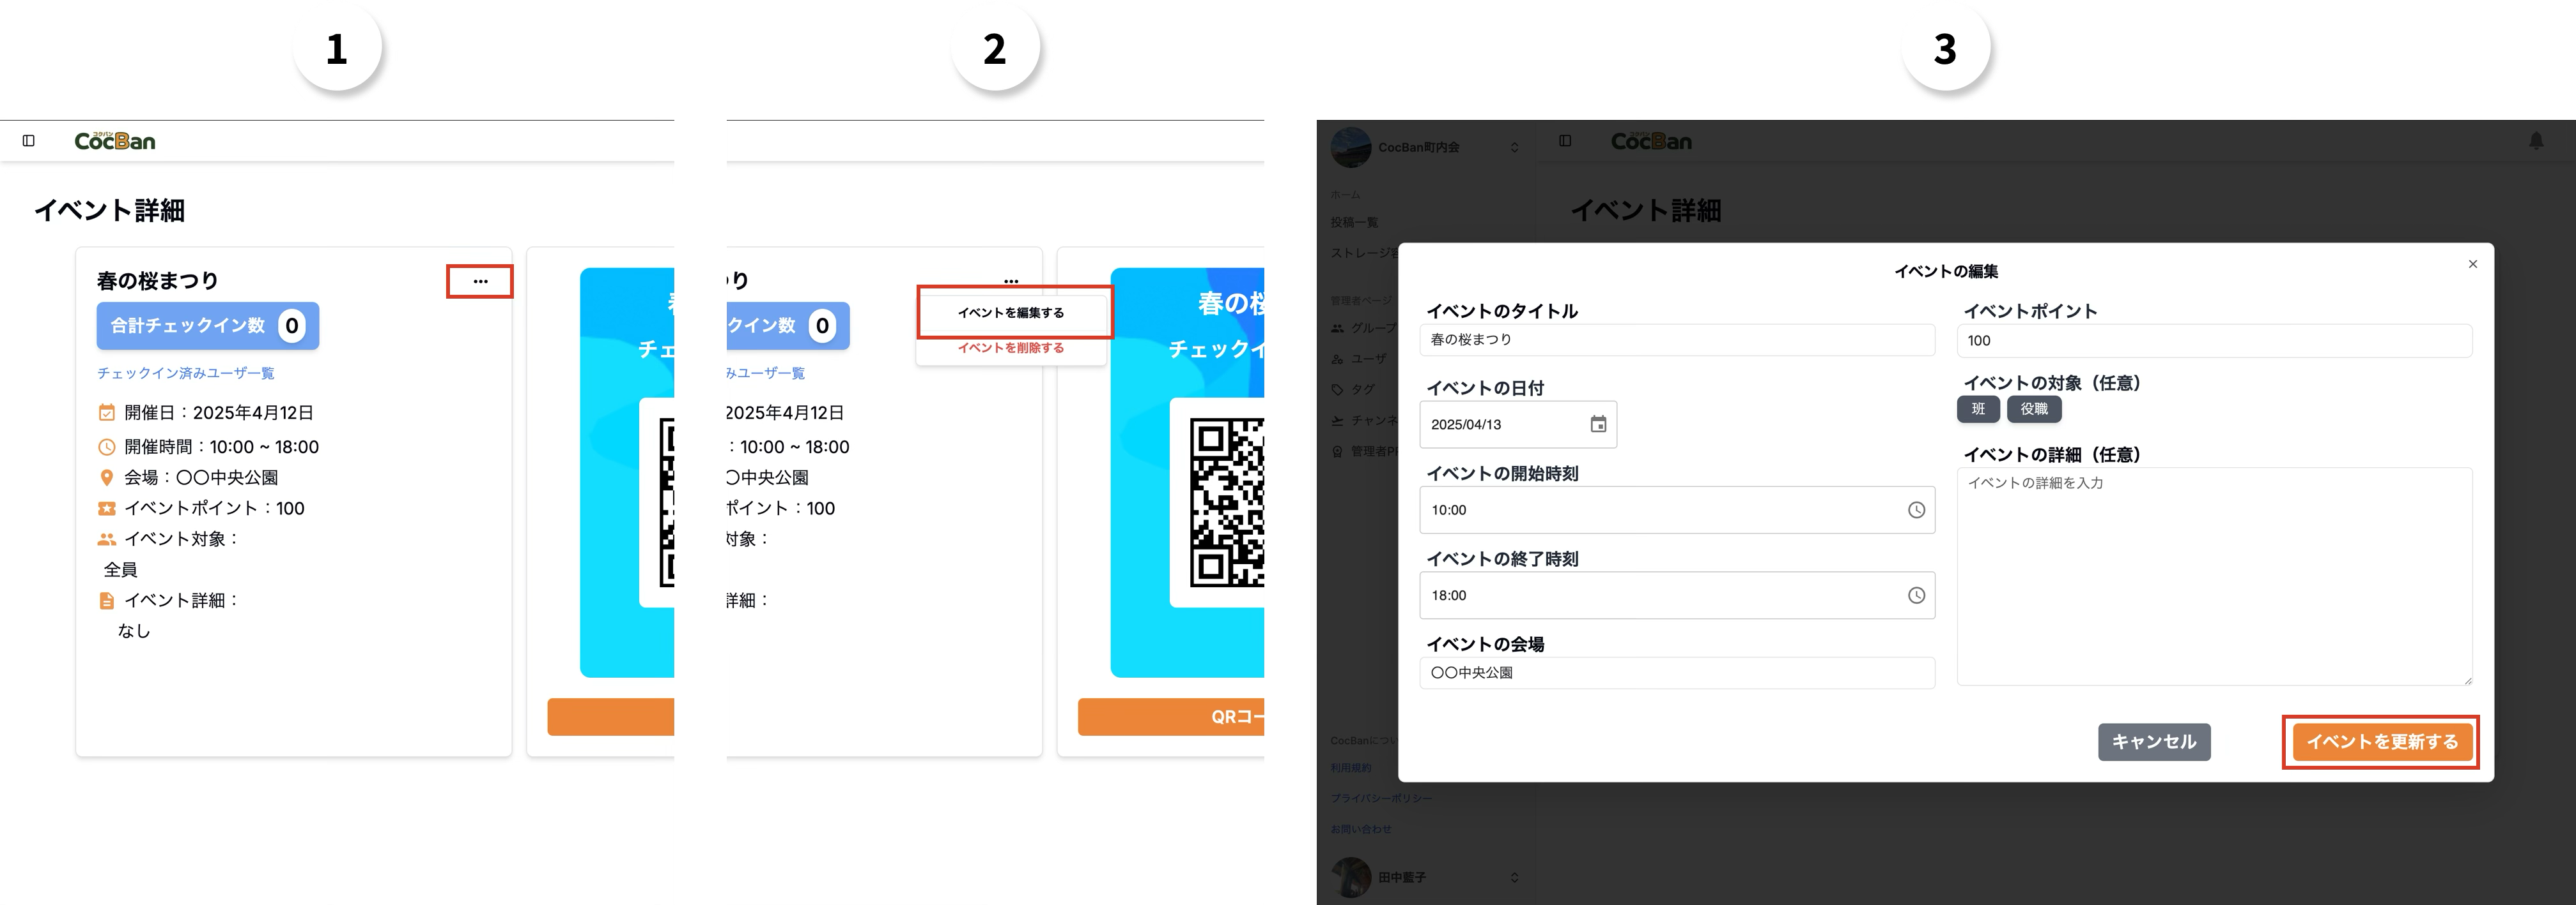Image resolution: width=2576 pixels, height=905 pixels.
Task: Open the チェックイン済みユーザー一覧 link in step 1
Action: coord(185,373)
